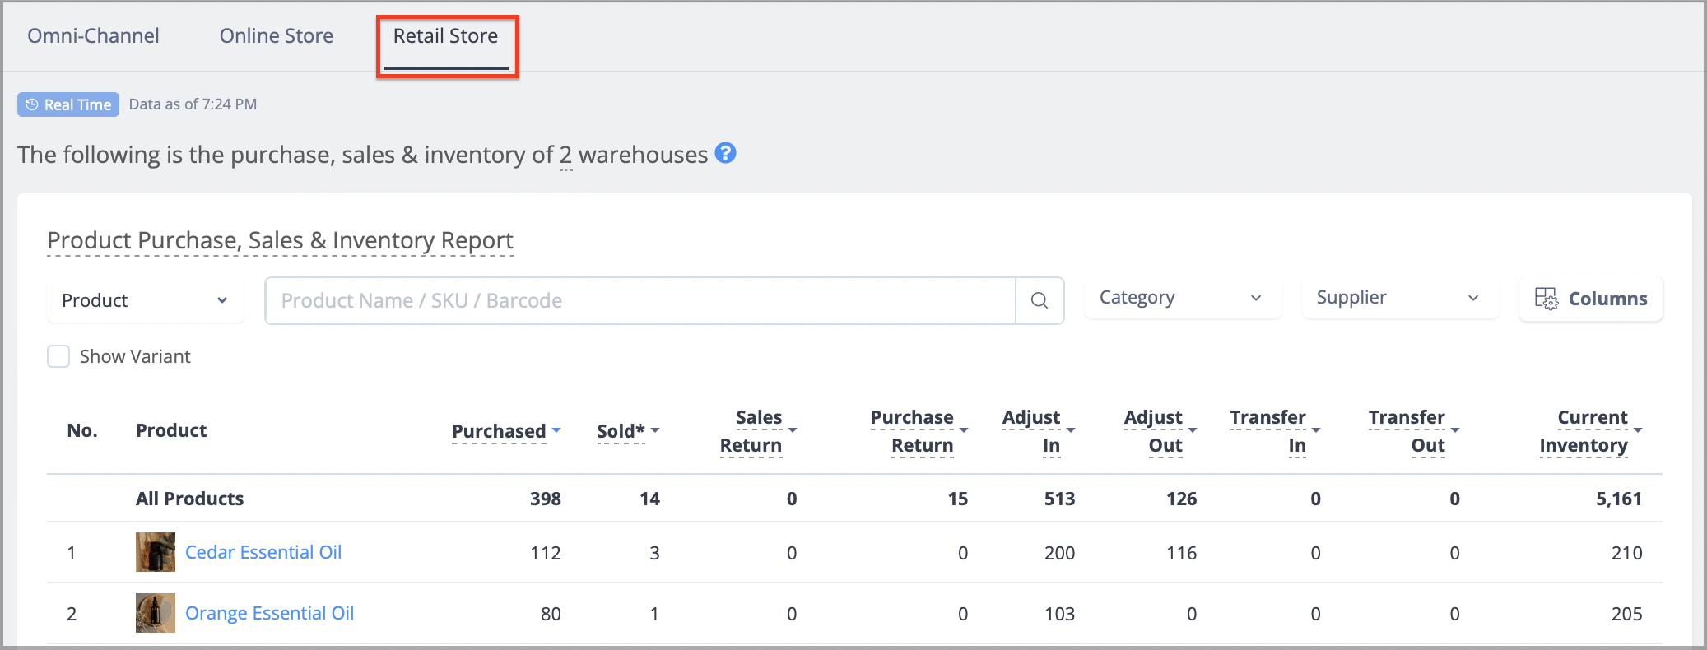Switch to the Online Store tab
The image size is (1707, 650).
pos(277,36)
